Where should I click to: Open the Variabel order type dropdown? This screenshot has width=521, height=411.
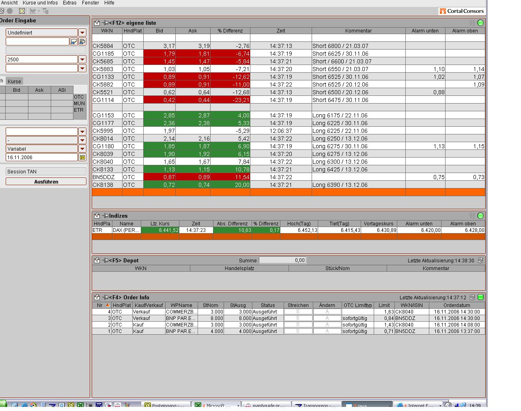coord(82,149)
